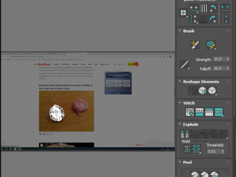Viewport: 236px width, 177px height.
Task: Click the Reshape Elements rollout grip handle
Action: pos(229,81)
